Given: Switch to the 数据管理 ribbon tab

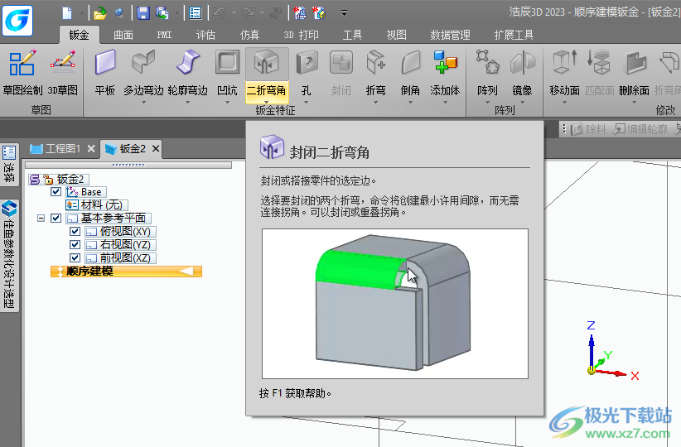Looking at the screenshot, I should (x=451, y=35).
